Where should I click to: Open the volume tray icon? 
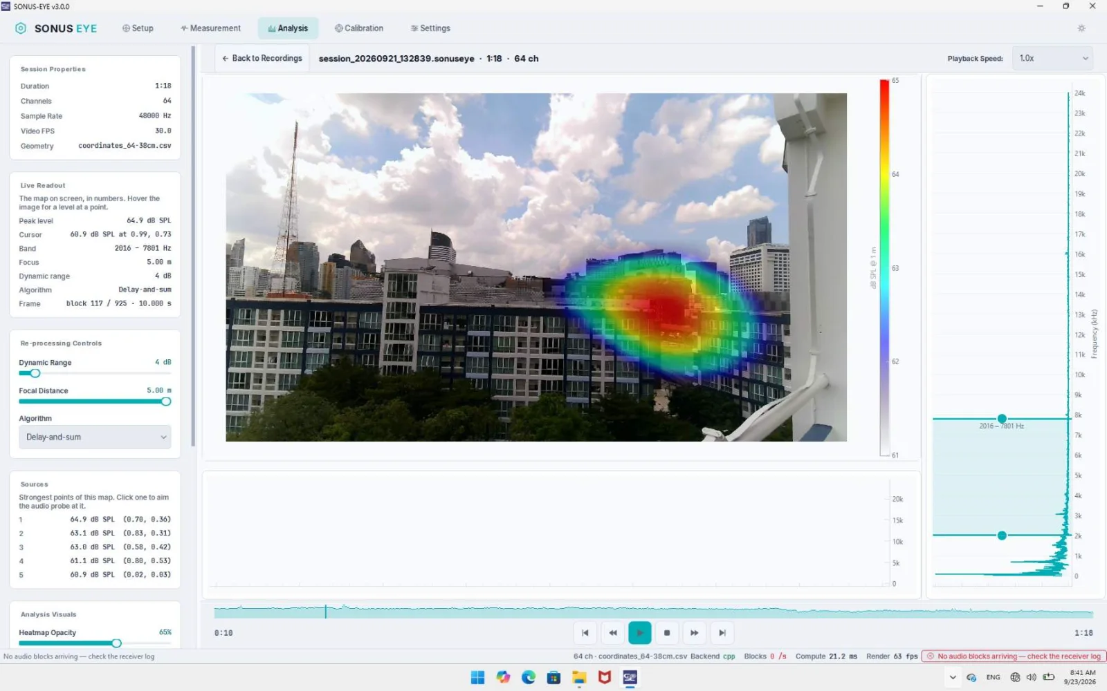click(x=1032, y=677)
